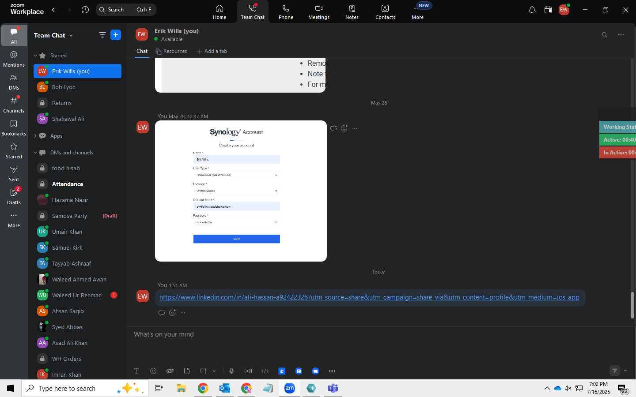Add a reaction to the LinkedIn link message
Screen dimensions: 636x397
[172, 313]
